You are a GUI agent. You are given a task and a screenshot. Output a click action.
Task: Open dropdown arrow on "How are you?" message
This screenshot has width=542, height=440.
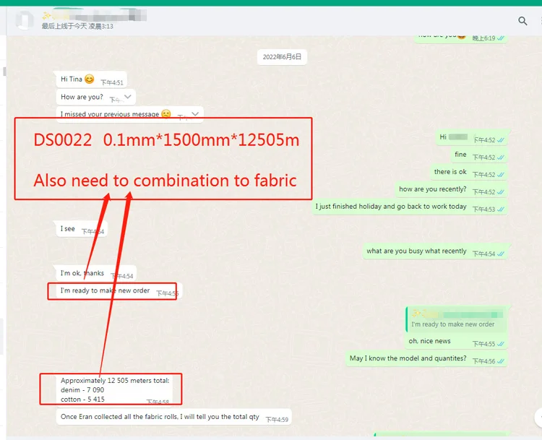click(128, 96)
